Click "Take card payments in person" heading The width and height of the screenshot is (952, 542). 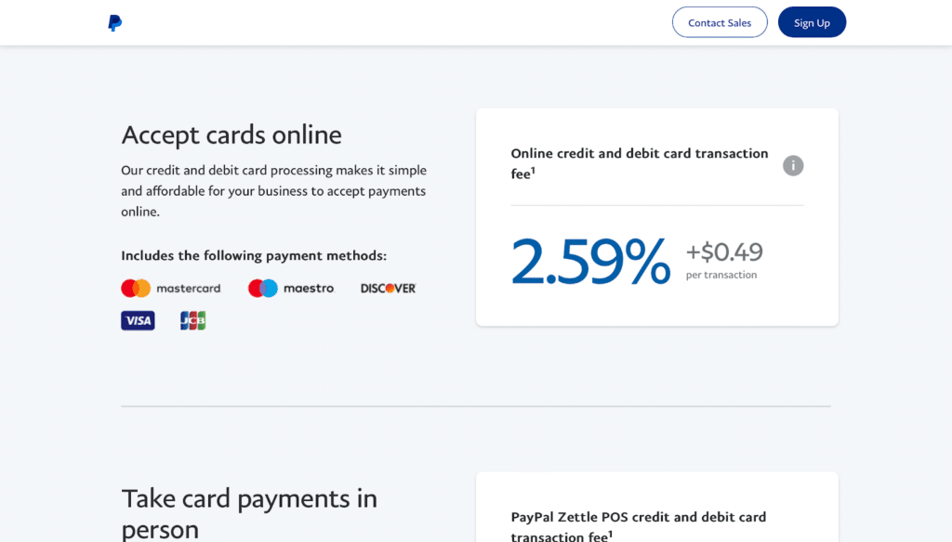pyautogui.click(x=249, y=513)
